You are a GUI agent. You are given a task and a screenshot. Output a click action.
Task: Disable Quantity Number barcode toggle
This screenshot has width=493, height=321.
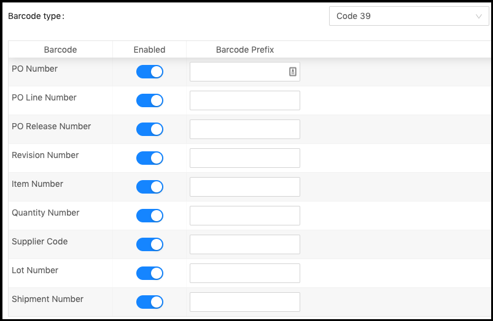coord(150,216)
